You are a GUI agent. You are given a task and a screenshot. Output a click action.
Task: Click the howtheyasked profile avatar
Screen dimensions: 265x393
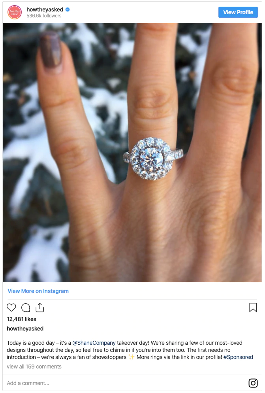(x=15, y=12)
